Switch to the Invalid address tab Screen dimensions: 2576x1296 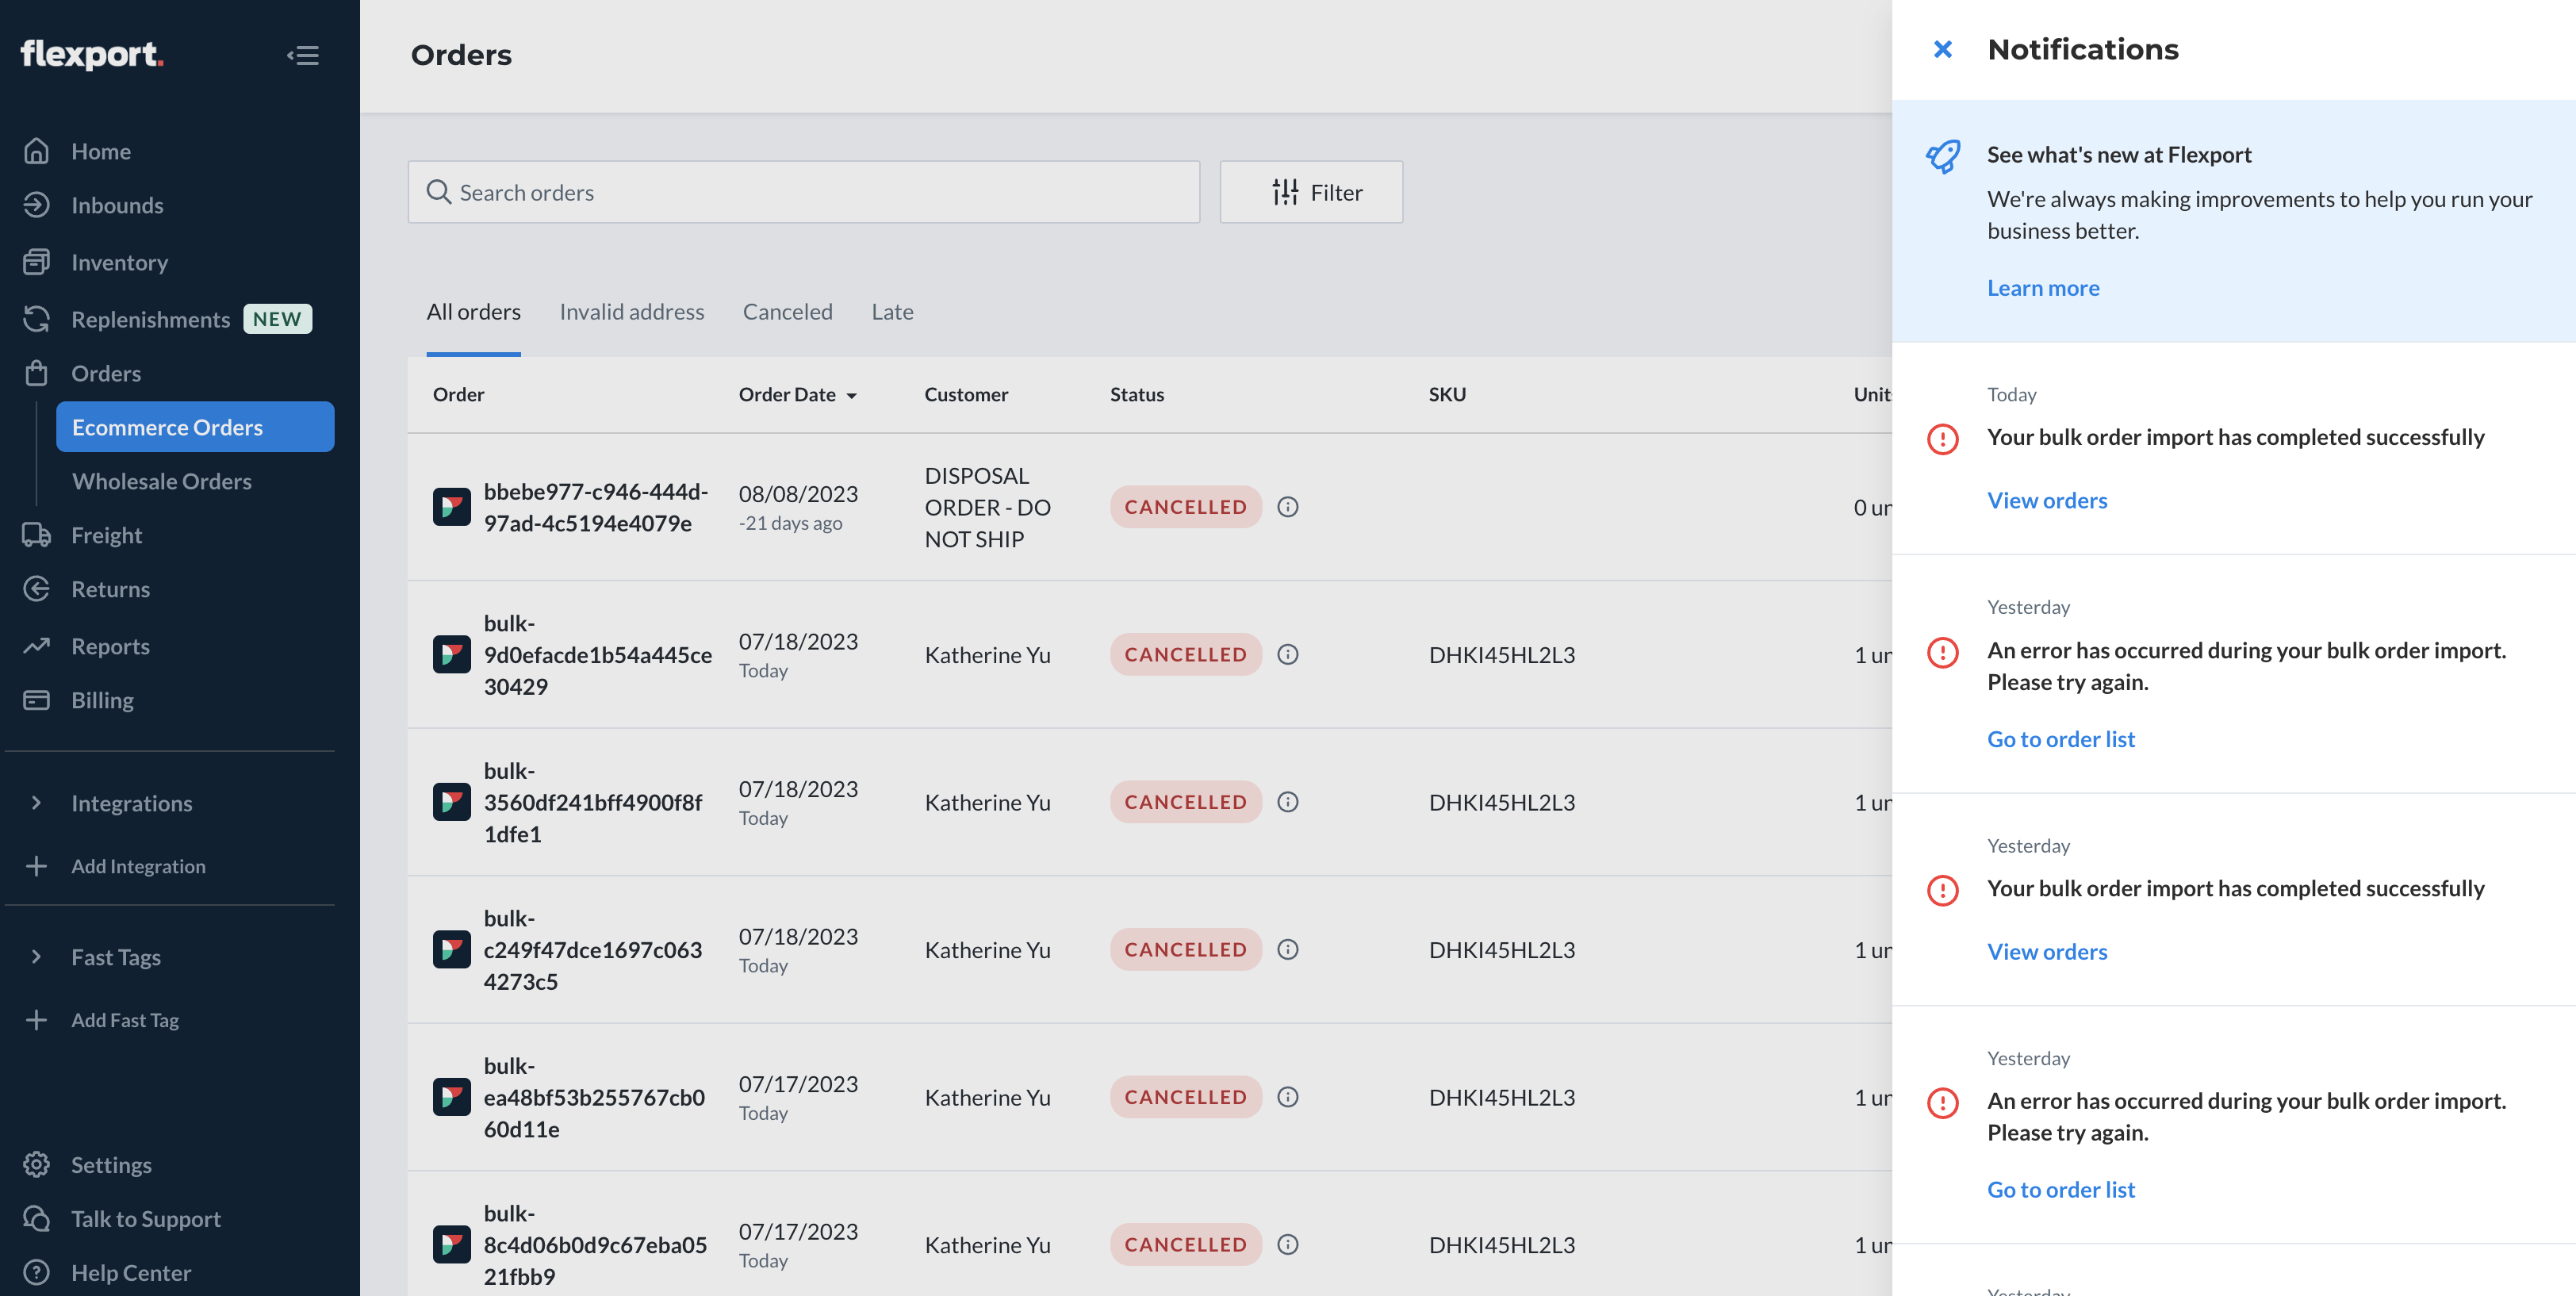click(x=632, y=311)
